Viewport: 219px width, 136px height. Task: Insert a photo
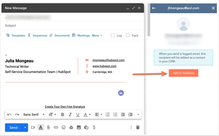(x=79, y=127)
